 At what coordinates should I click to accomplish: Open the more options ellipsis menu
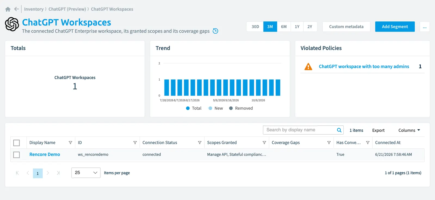[x=425, y=27]
